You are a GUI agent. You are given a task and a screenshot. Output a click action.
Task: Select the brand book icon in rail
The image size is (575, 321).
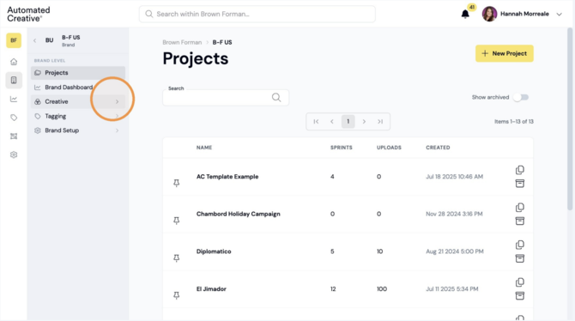pyautogui.click(x=14, y=80)
